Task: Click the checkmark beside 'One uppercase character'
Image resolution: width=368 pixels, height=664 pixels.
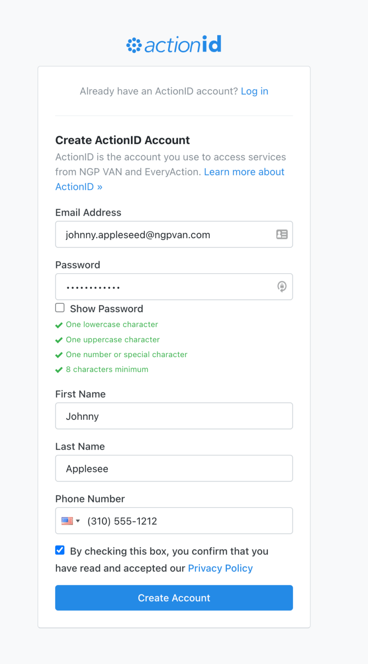Action: coord(59,340)
